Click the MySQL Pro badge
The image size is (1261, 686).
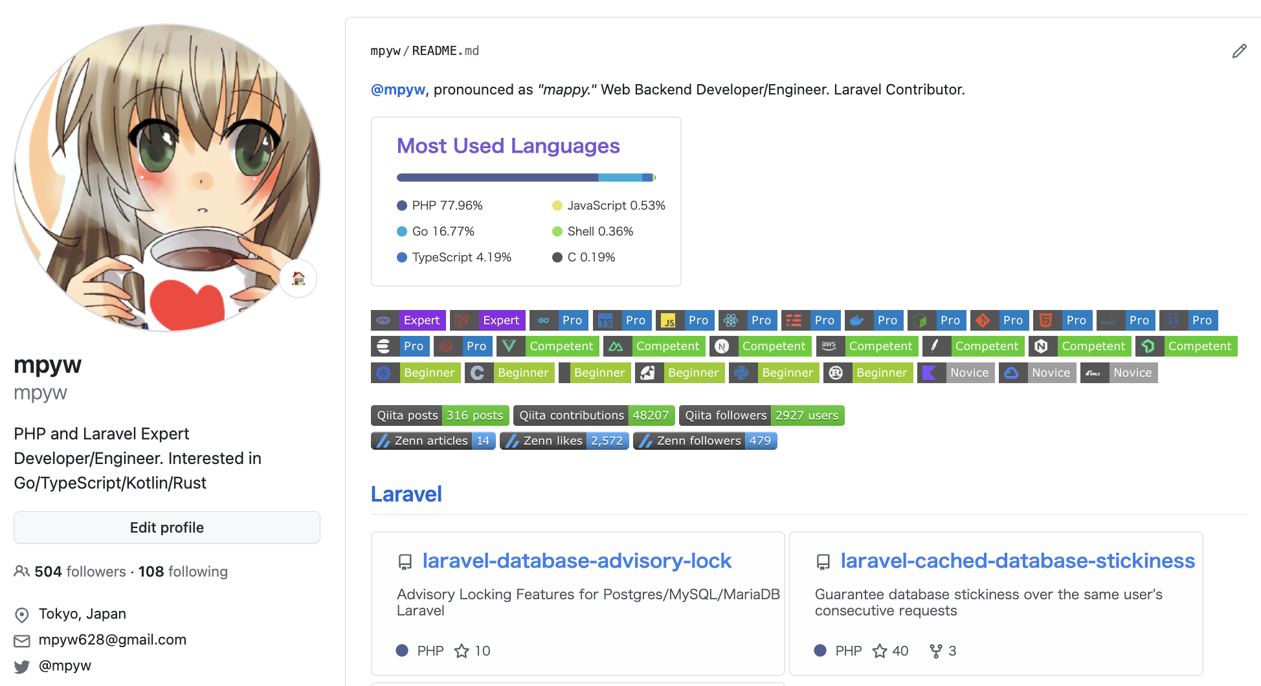(x=1126, y=320)
